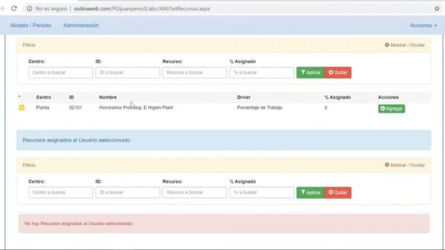Image resolution: width=445 pixels, height=250 pixels.
Task: Click the lower Centro a buscar field
Action: point(60,192)
